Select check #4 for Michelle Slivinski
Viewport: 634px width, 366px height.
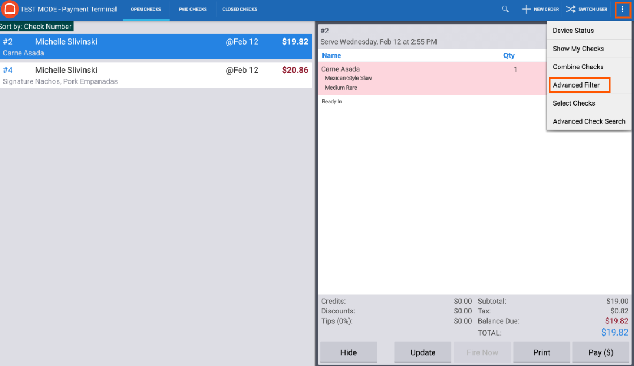(x=156, y=75)
